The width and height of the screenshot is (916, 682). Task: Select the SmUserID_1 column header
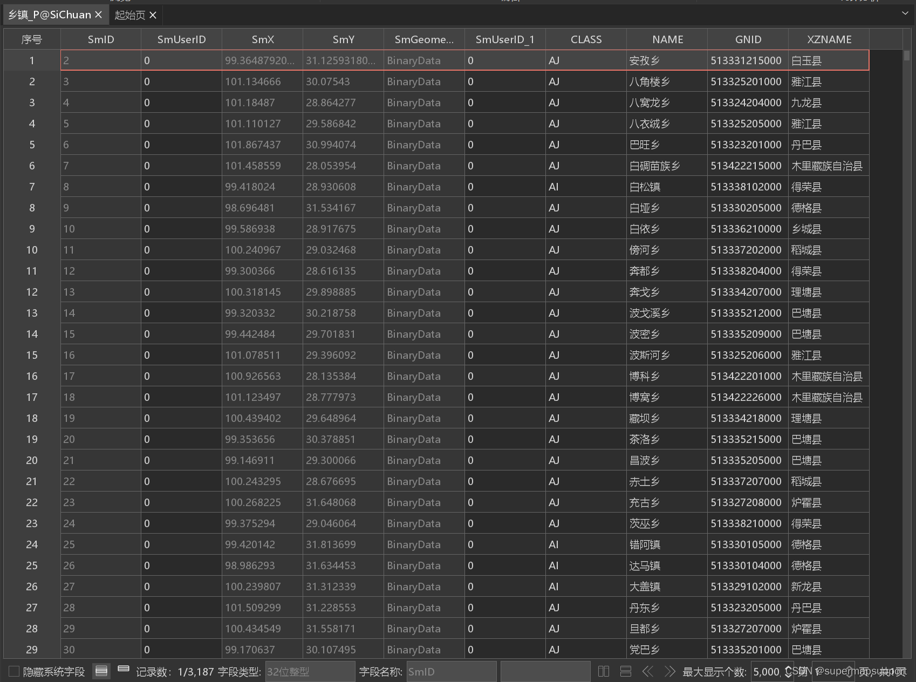coord(505,39)
